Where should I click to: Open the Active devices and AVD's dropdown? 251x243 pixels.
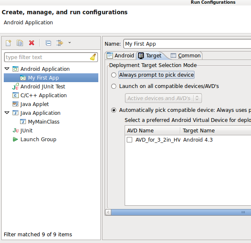point(164,98)
